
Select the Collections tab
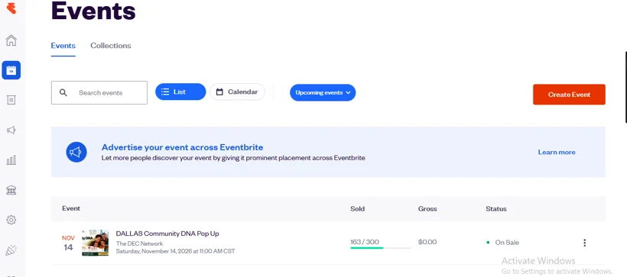(x=111, y=46)
